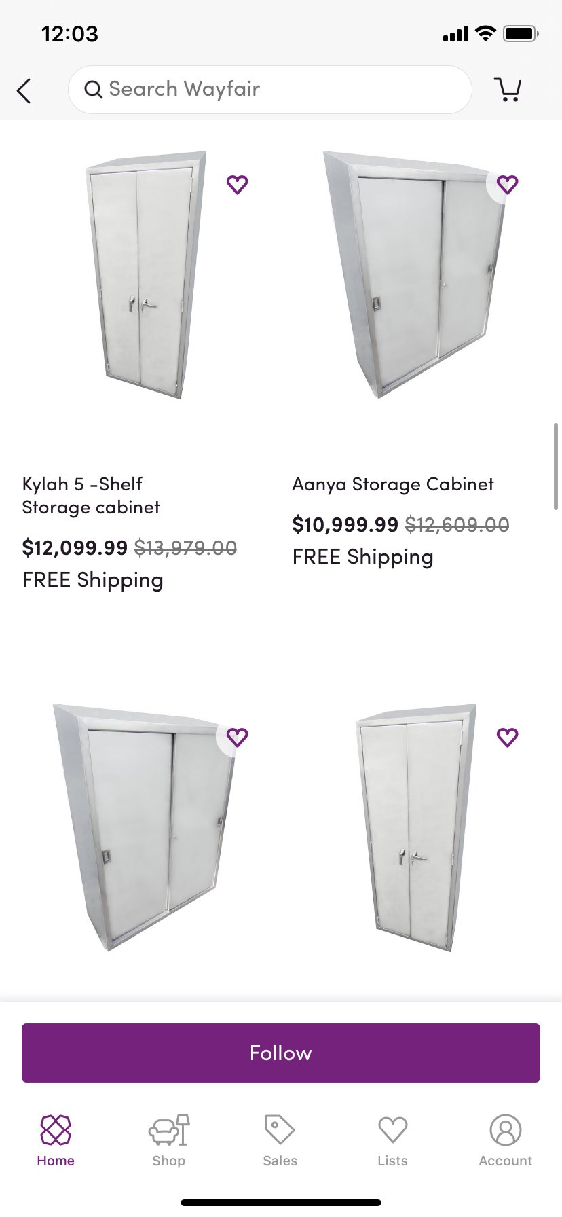Tap the back arrow icon
This screenshot has width=562, height=1217.
point(24,90)
